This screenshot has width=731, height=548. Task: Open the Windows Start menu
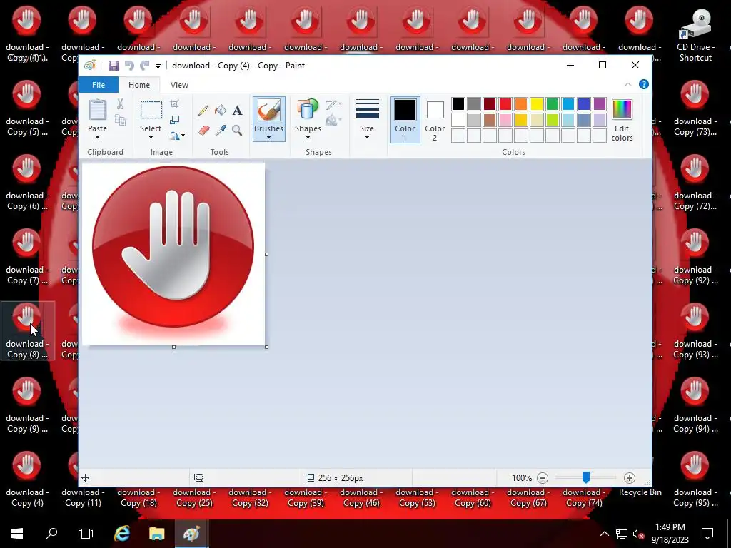click(x=17, y=534)
